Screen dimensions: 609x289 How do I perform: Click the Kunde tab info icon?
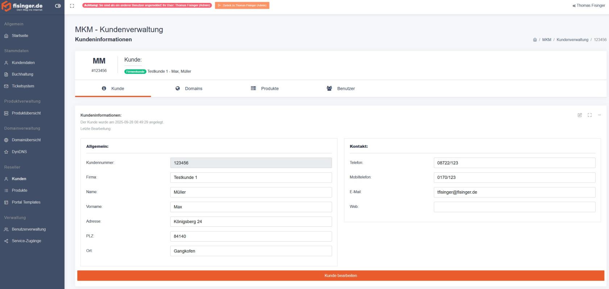point(104,88)
